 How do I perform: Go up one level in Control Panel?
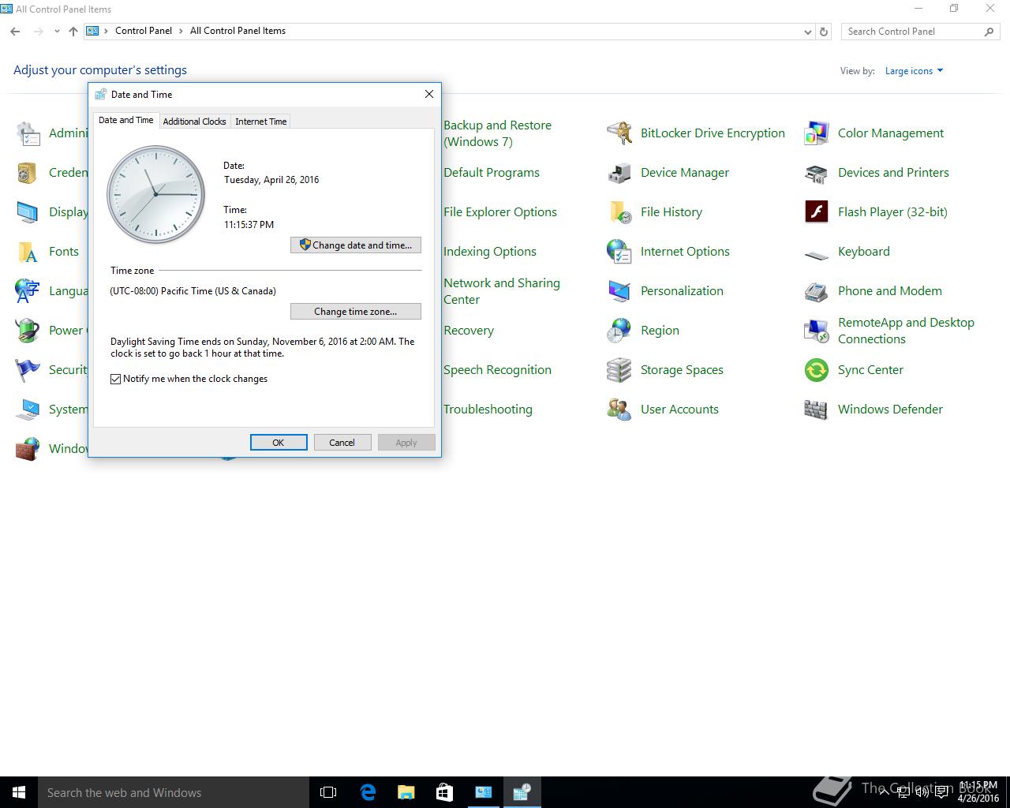[x=73, y=32]
